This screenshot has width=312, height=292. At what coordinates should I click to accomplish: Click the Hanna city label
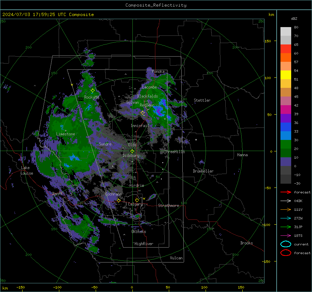pos(242,155)
